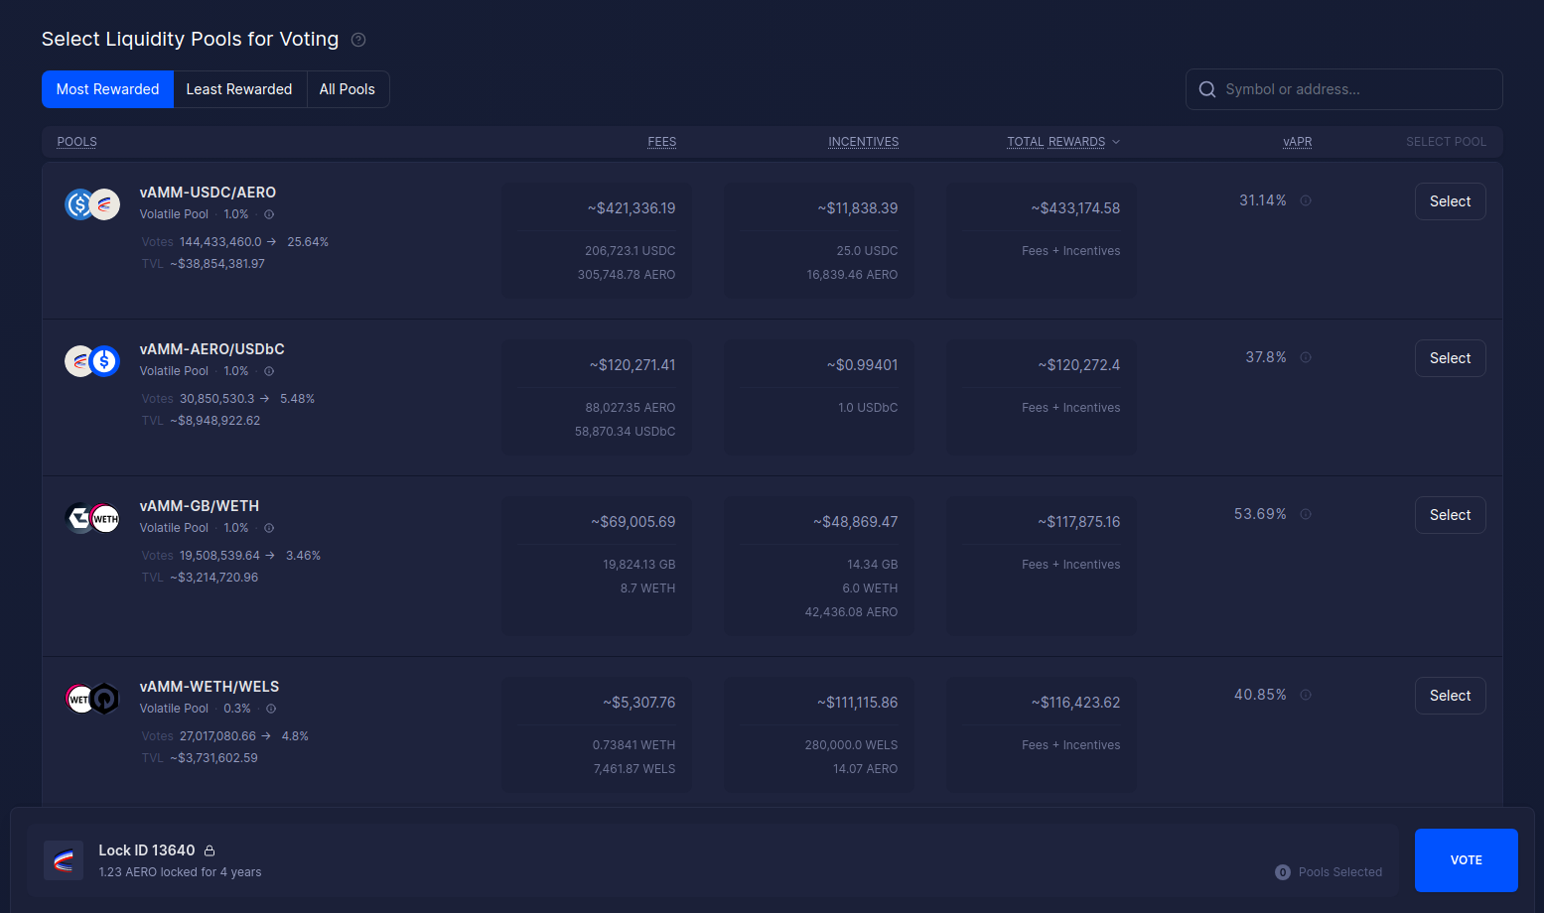Select the Most Rewarded tab

click(x=106, y=89)
